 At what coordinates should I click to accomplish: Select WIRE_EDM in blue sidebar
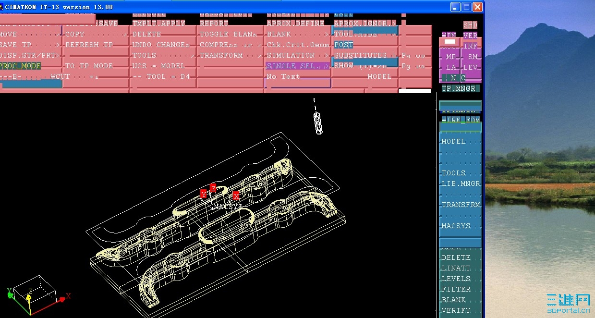461,120
